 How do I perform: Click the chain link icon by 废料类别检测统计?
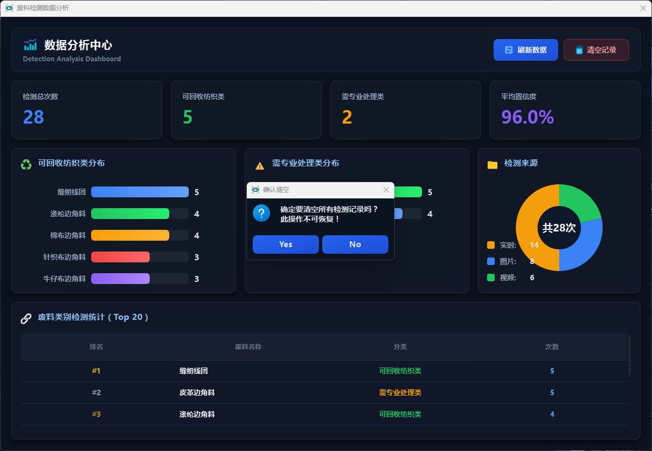click(x=26, y=318)
